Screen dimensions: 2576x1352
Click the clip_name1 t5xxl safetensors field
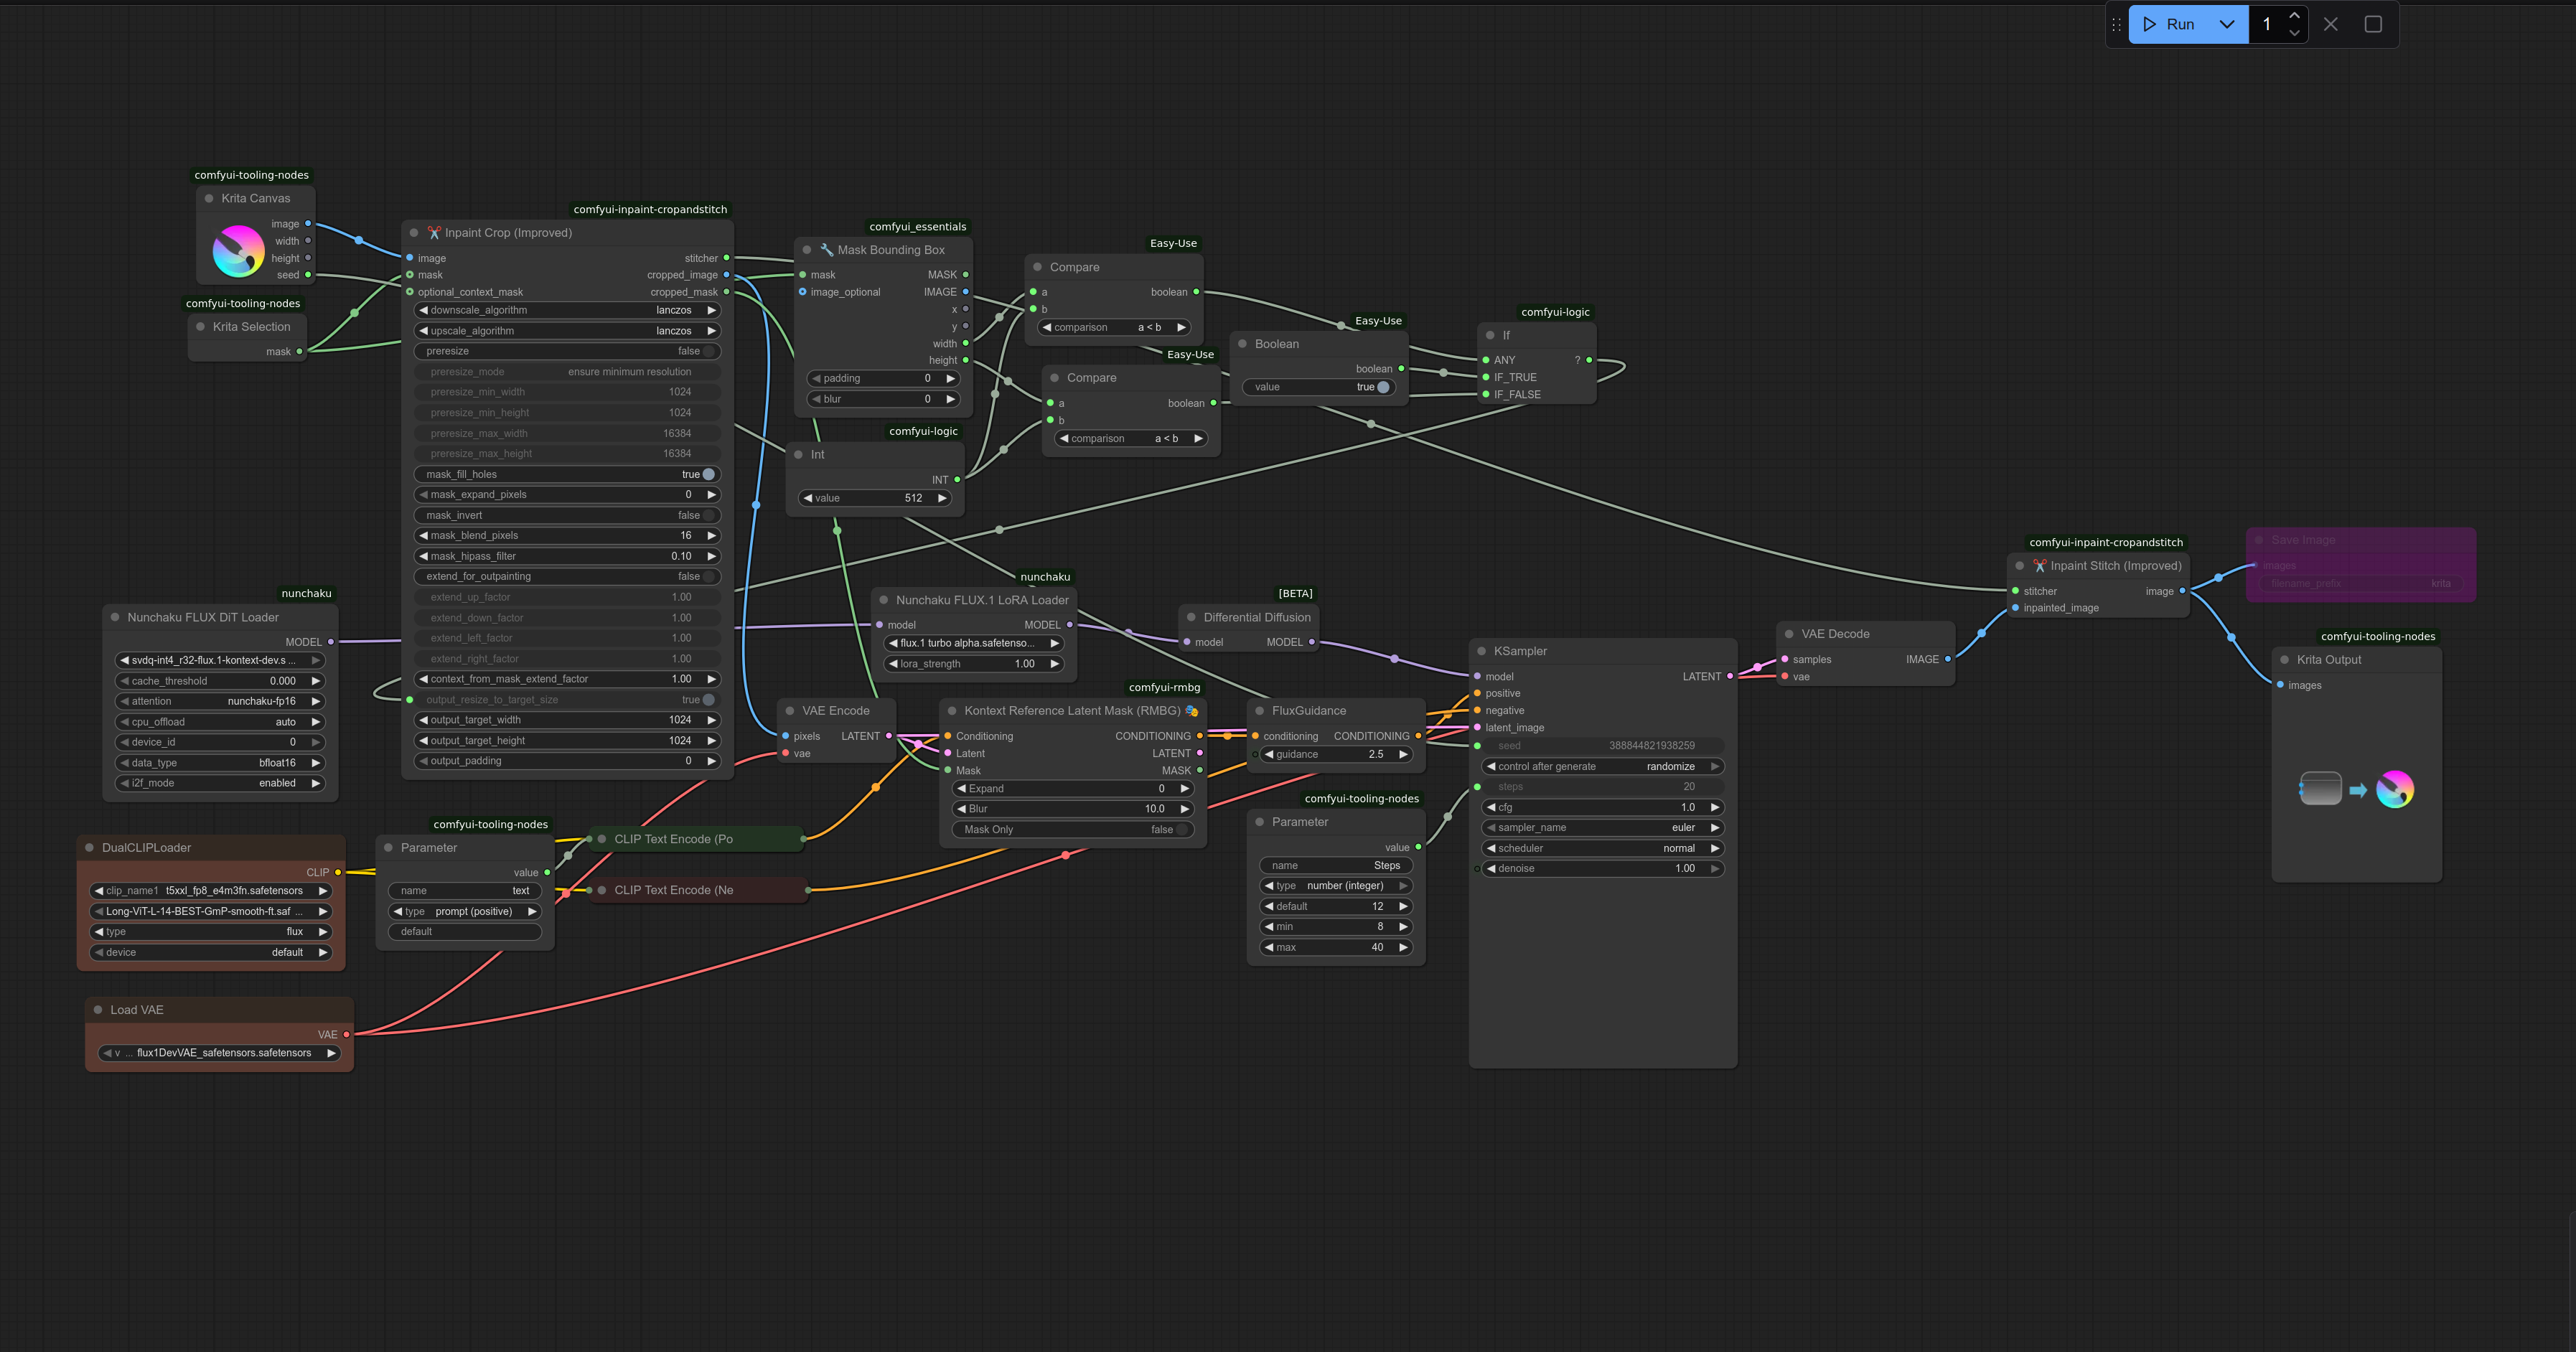click(x=210, y=890)
